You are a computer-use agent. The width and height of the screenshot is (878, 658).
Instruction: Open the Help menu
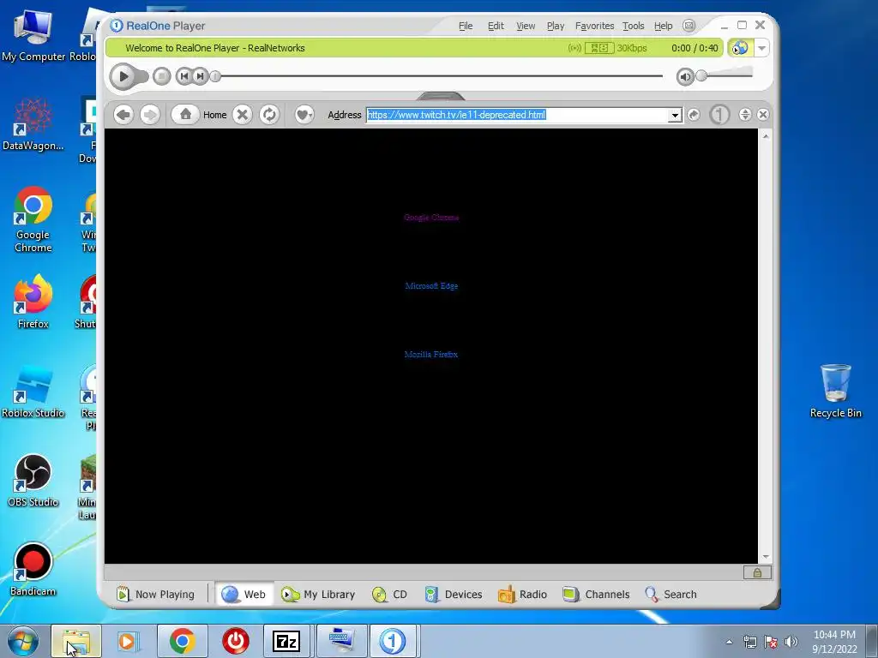point(663,26)
